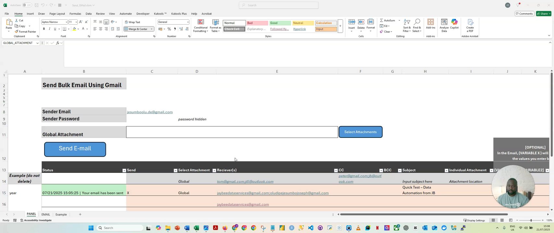Launch Analyze Data
The width and height of the screenshot is (554, 233).
444,26
